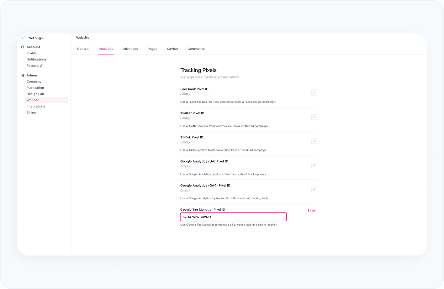The image size is (444, 289).
Task: Edit the Google Analytics (GA4) Pixel ID
Action: [314, 189]
